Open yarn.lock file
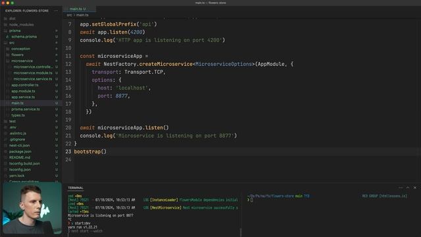The image size is (421, 237). pos(16,176)
